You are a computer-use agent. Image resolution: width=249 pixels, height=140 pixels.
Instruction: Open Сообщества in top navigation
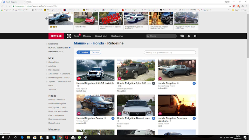pos(117,36)
